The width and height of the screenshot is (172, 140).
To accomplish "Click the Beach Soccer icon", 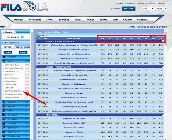I will point(4,132).
